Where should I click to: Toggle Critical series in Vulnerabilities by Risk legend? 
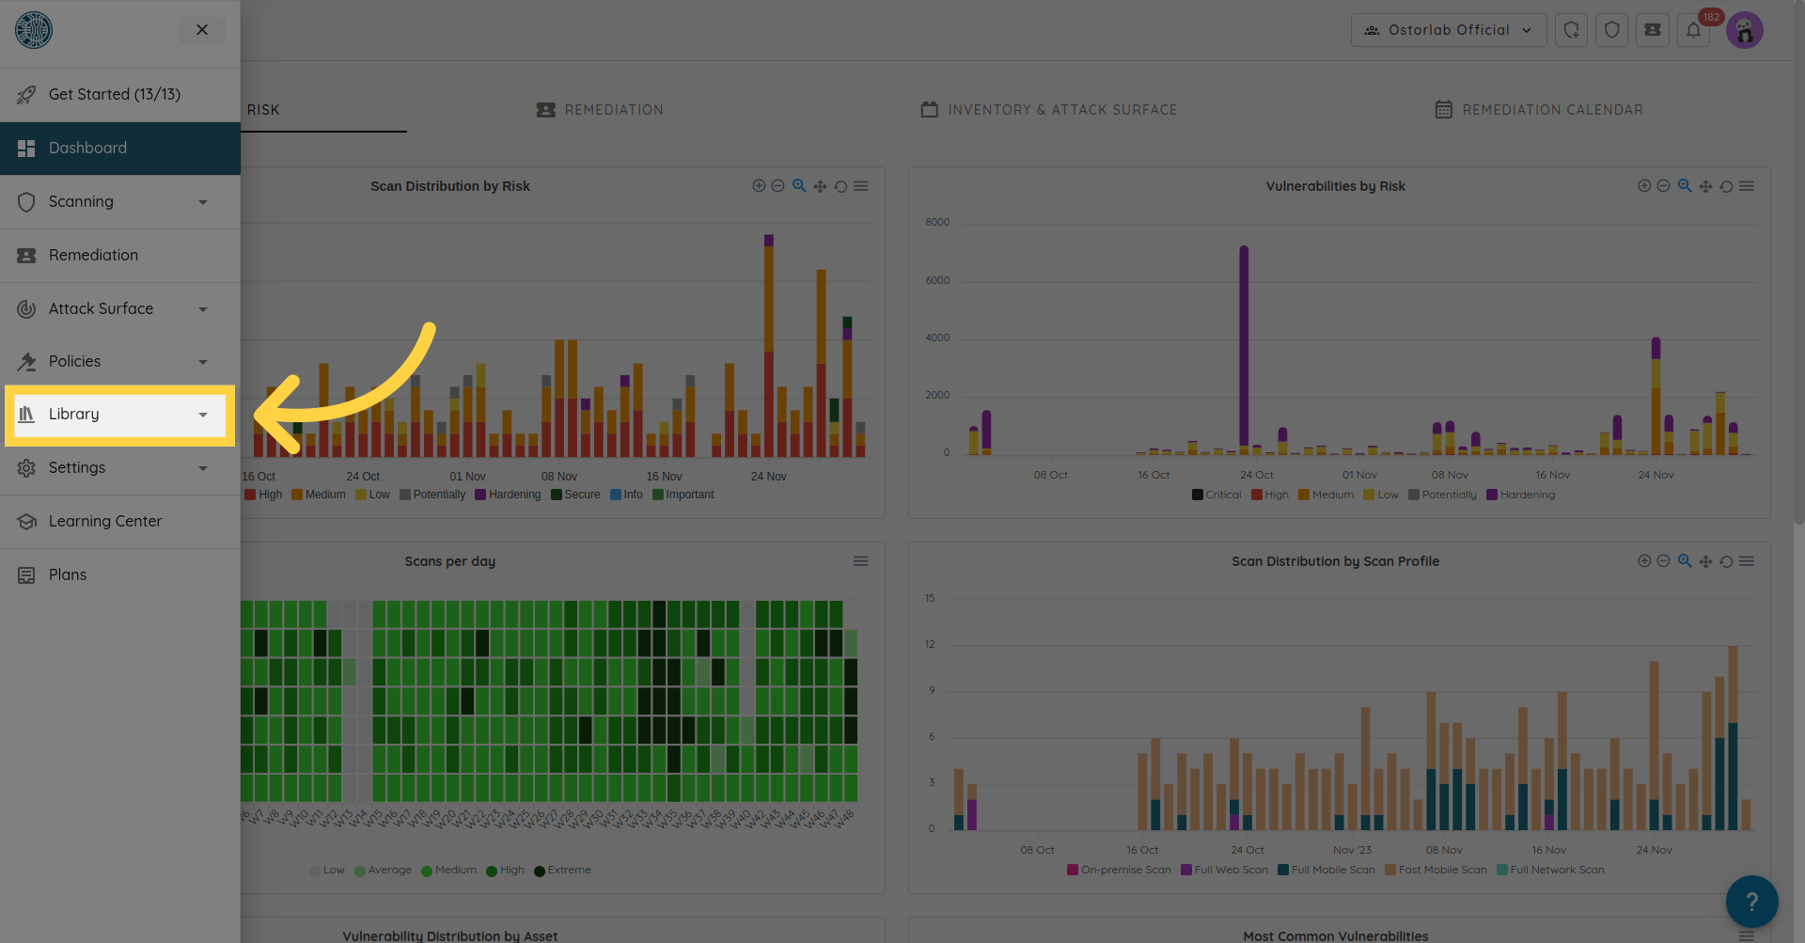point(1216,495)
